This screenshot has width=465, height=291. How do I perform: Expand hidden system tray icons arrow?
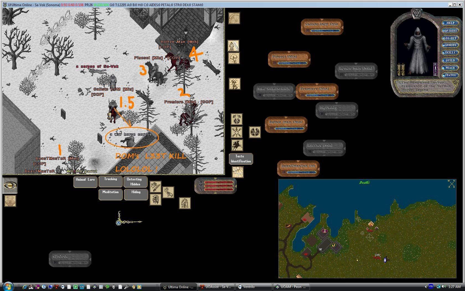[x=425, y=287]
